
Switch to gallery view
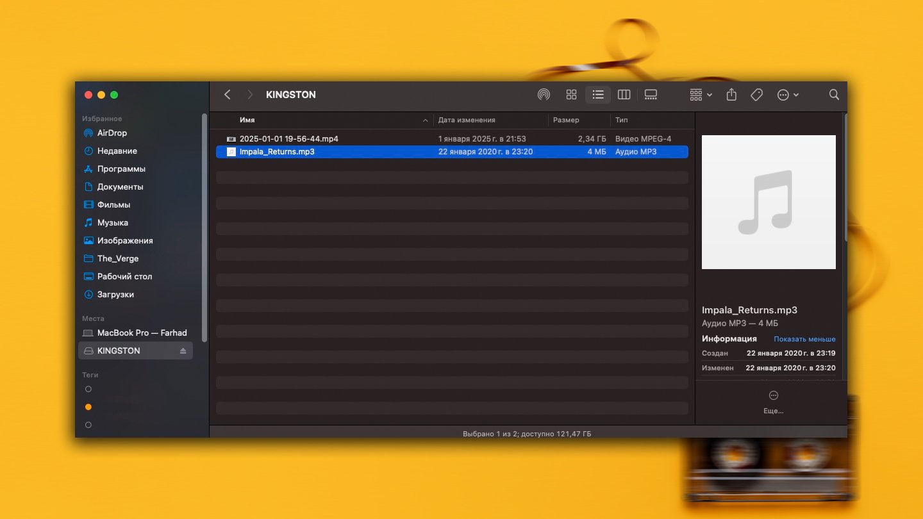tap(651, 95)
